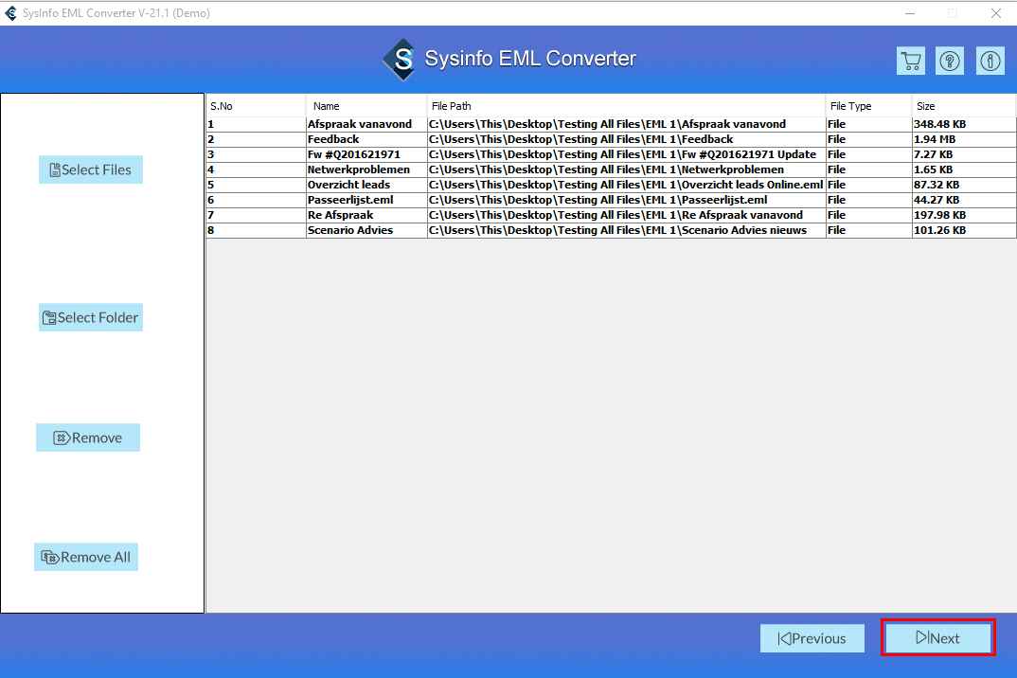Viewport: 1017px width, 678px height.
Task: Click the Sysinfo S logo
Action: 401,59
